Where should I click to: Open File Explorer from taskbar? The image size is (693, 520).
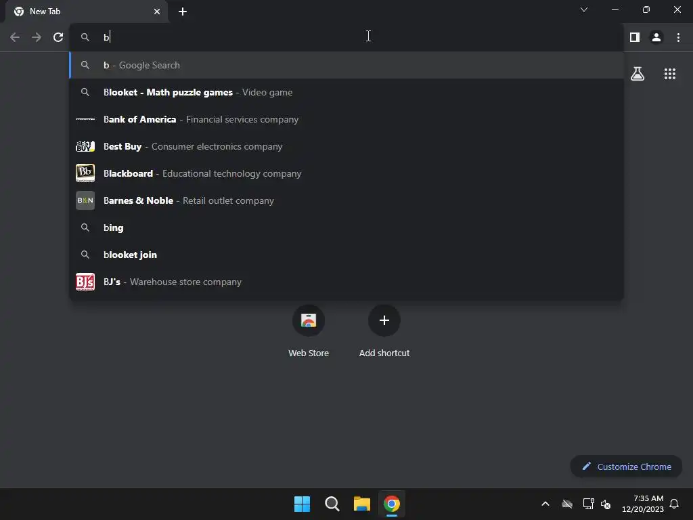point(362,504)
